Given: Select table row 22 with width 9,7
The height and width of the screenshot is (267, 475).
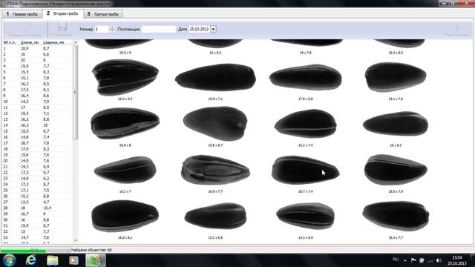Looking at the screenshot, I should 37,172.
